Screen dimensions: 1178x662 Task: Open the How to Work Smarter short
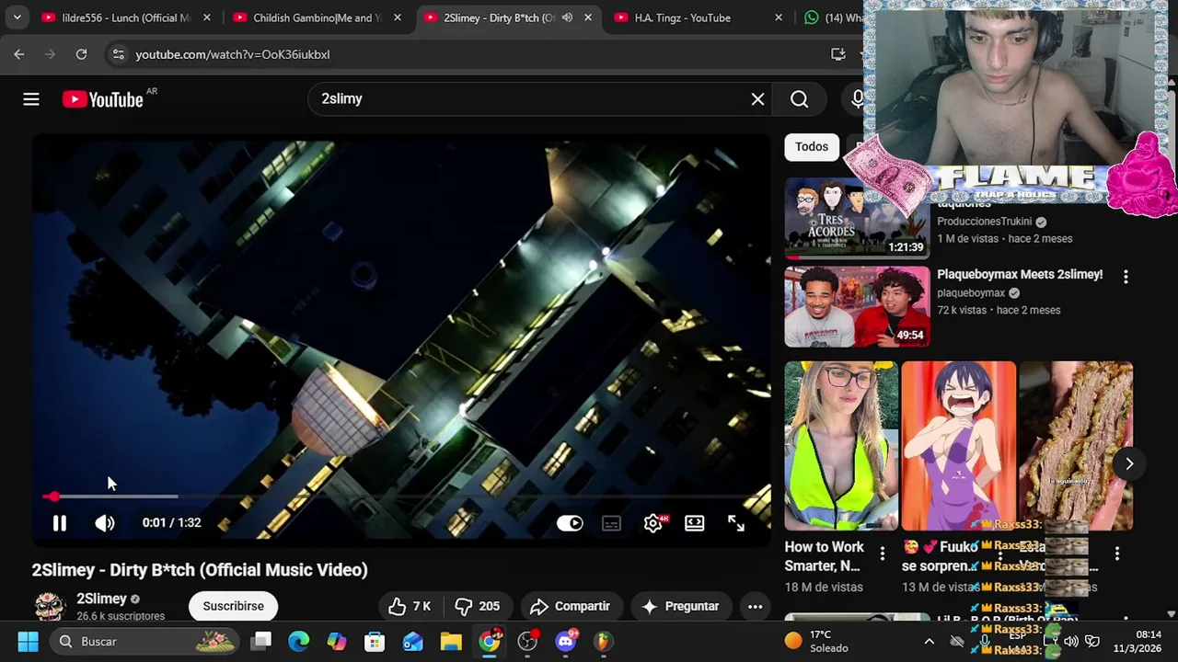[840, 446]
